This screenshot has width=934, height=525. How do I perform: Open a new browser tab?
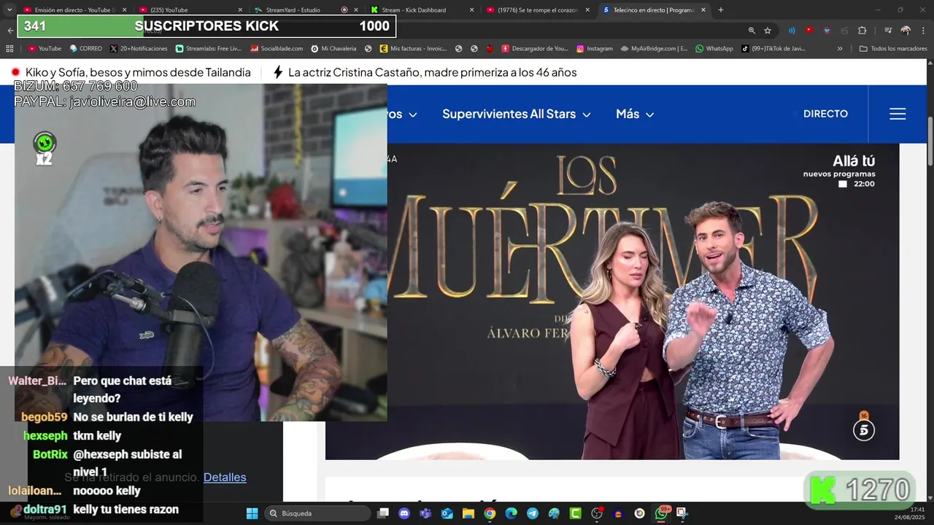(x=721, y=10)
